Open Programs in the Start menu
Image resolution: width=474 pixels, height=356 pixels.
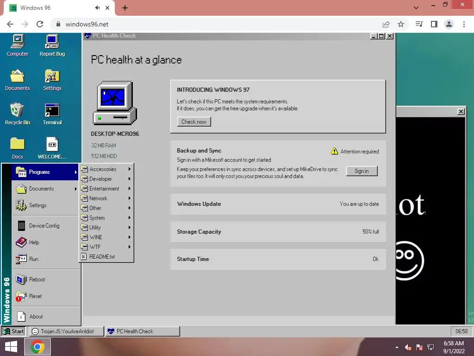click(45, 172)
